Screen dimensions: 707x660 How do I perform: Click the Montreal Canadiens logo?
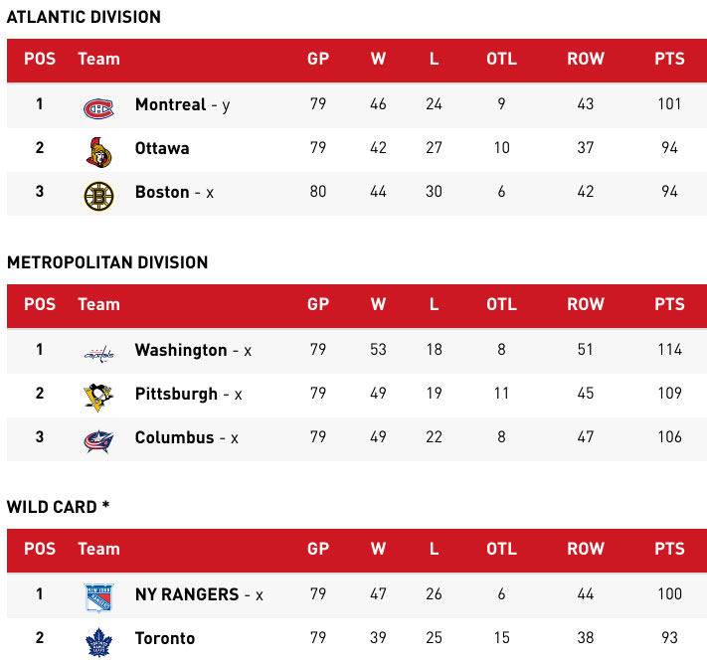tap(98, 106)
